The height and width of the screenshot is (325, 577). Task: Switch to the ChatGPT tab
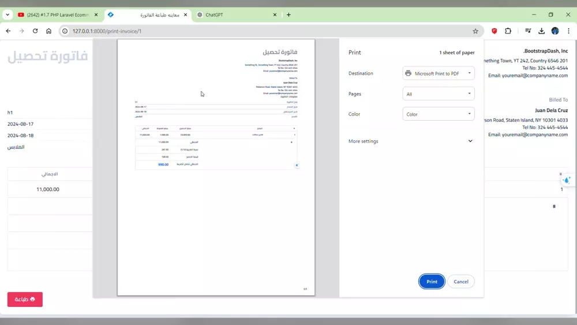(x=235, y=15)
